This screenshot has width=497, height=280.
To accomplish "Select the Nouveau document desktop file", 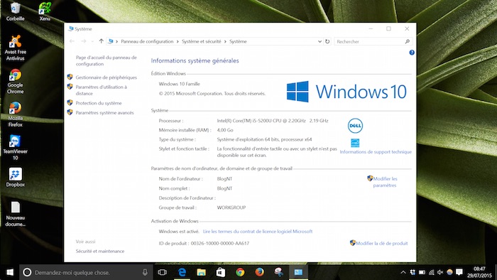I will coord(15,214).
